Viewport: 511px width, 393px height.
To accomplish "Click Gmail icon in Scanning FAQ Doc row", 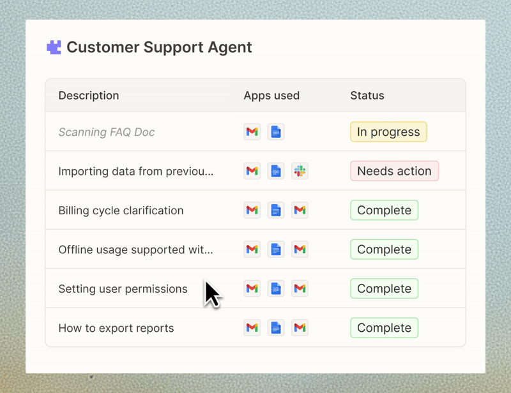I will tap(252, 131).
